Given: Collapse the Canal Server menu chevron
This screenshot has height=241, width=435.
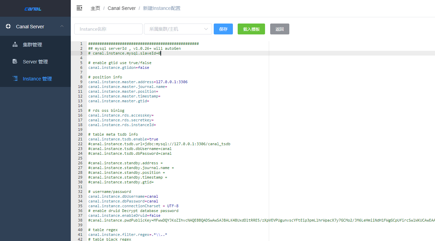Looking at the screenshot, I should (62, 26).
